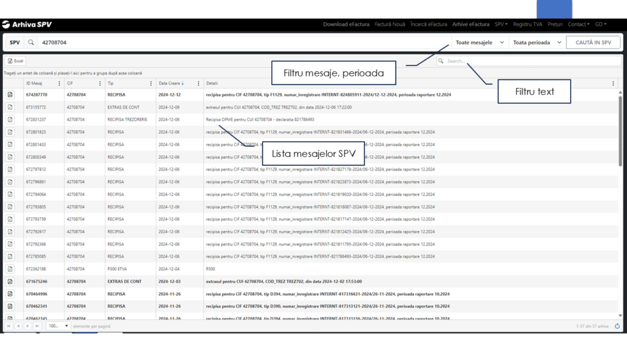Open the SPV menu in the navigation bar
Image resolution: width=627 pixels, height=352 pixels.
[x=500, y=24]
